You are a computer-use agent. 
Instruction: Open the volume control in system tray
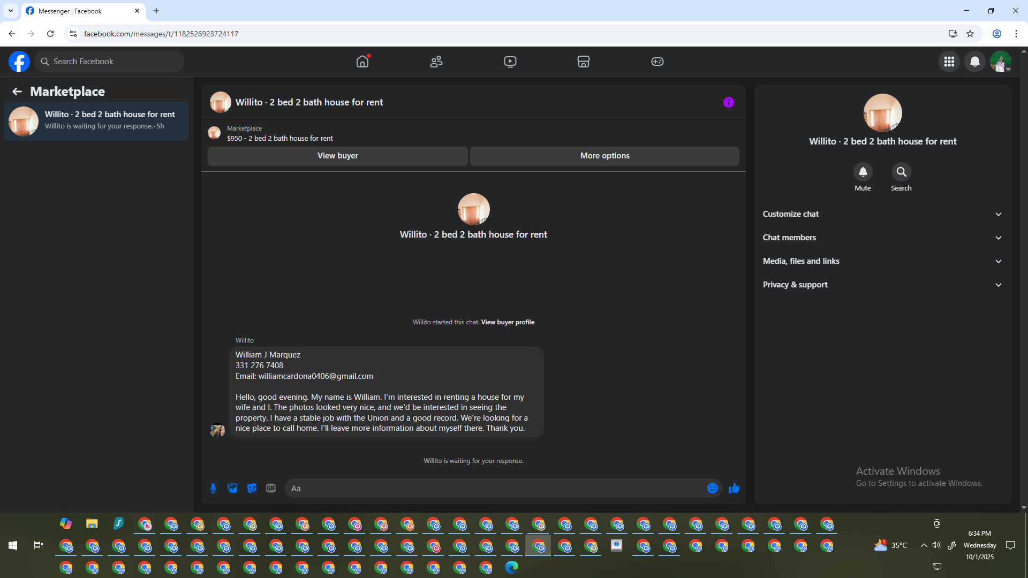point(936,545)
